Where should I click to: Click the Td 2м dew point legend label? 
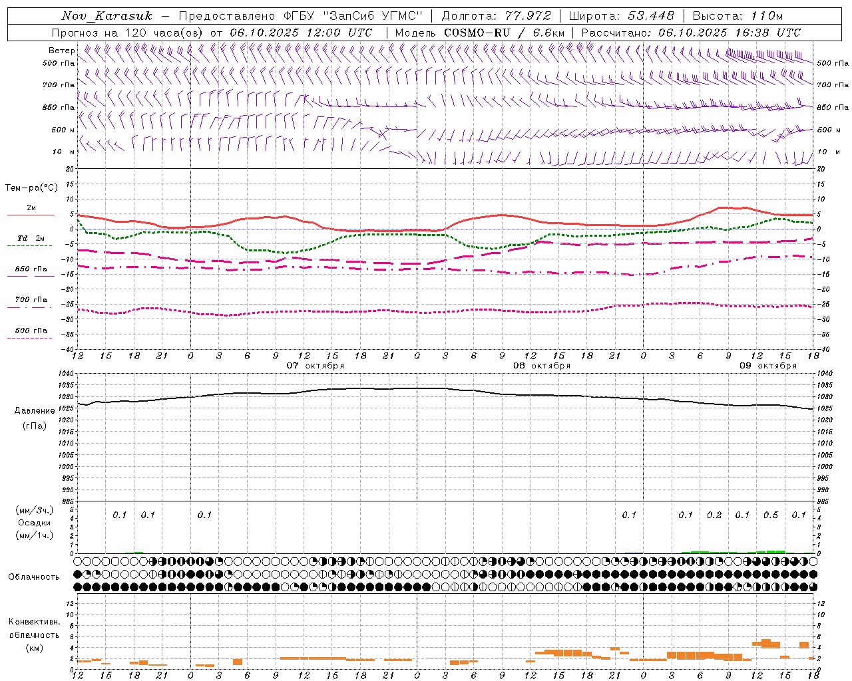click(31, 238)
